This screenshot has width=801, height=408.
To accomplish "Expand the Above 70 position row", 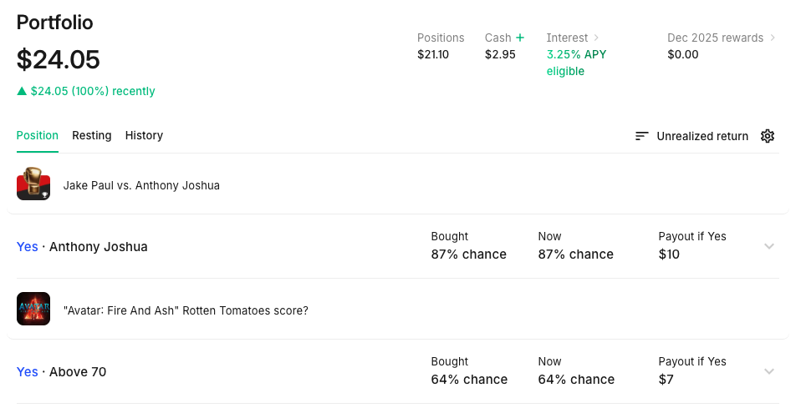I will point(769,371).
